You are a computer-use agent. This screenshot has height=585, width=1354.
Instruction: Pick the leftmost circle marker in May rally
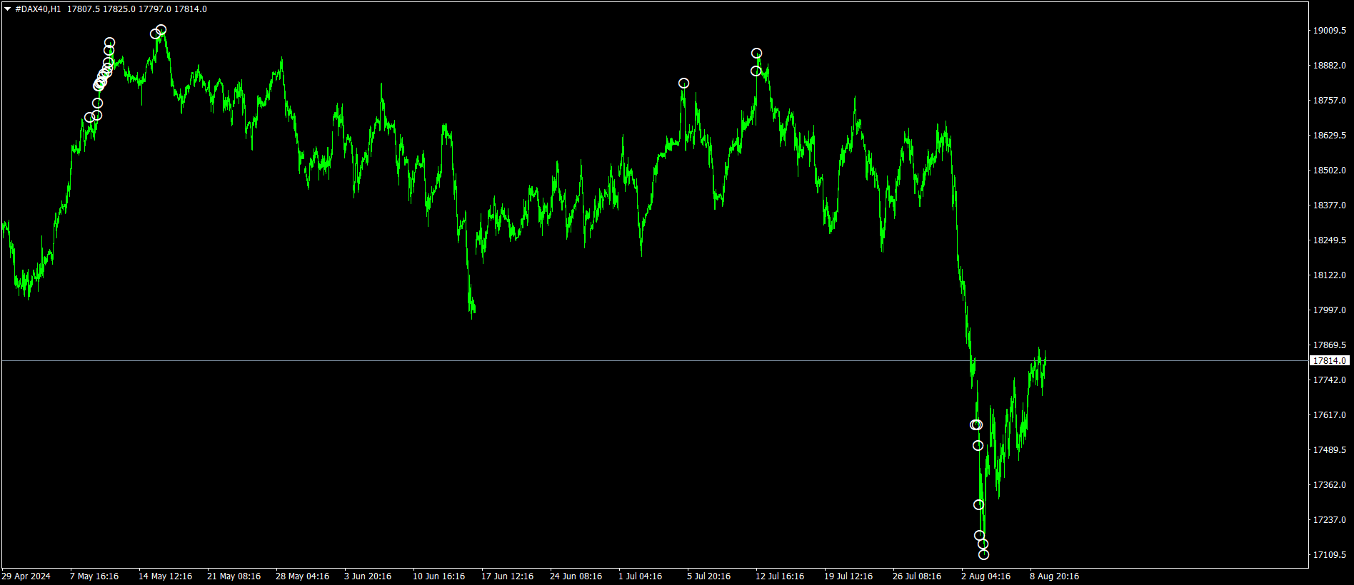(x=89, y=118)
